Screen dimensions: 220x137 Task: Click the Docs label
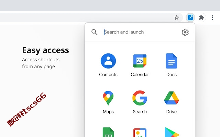pos(172,75)
